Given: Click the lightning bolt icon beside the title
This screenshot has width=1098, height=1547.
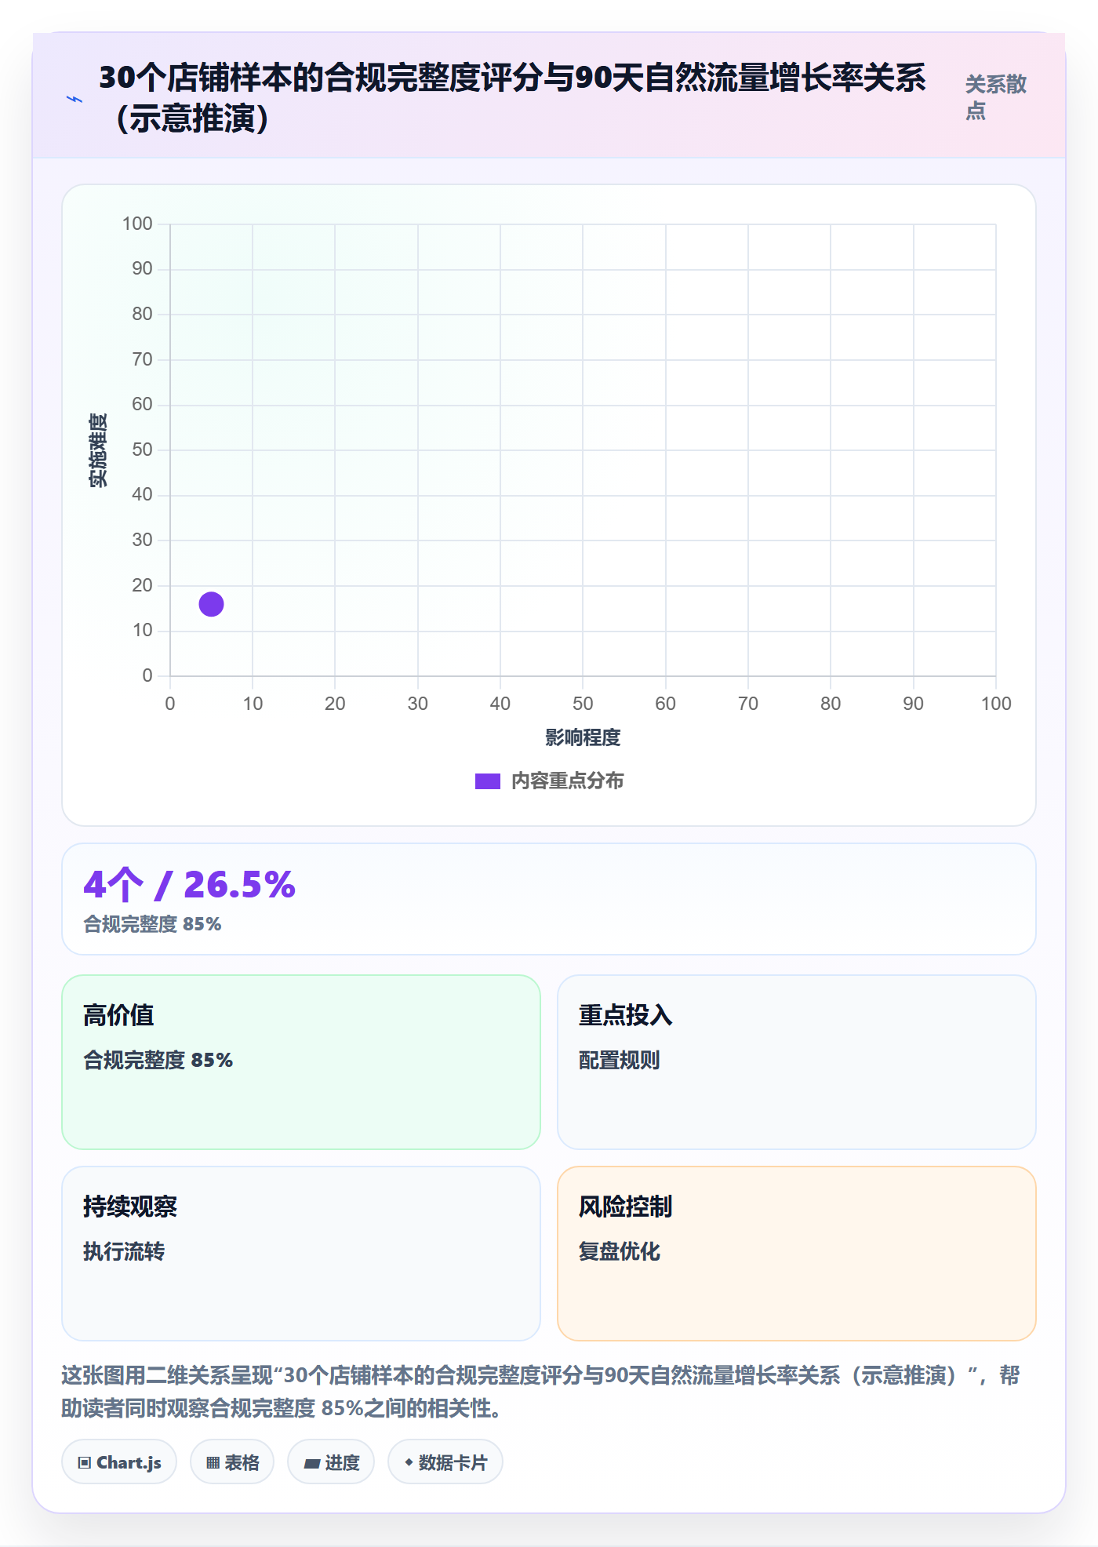Looking at the screenshot, I should pyautogui.click(x=75, y=100).
